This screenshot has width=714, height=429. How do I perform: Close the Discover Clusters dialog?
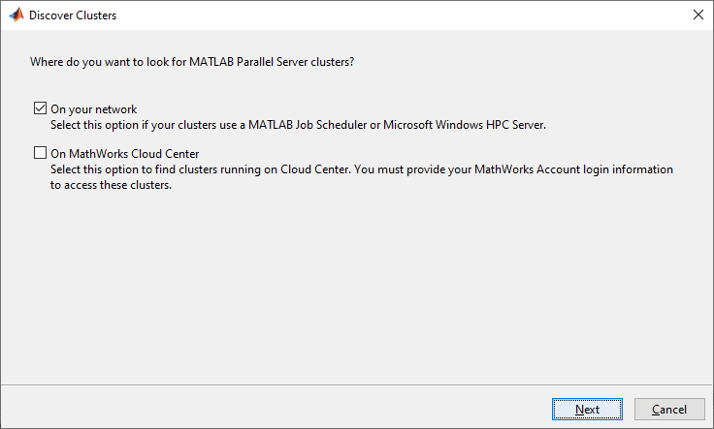pyautogui.click(x=698, y=15)
